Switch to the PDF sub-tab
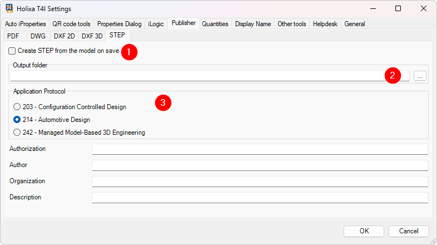Viewport: 437px width, 245px height. [13, 36]
